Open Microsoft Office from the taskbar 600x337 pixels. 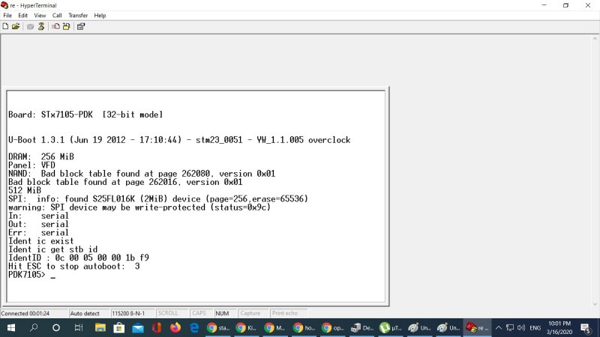pyautogui.click(x=157, y=328)
